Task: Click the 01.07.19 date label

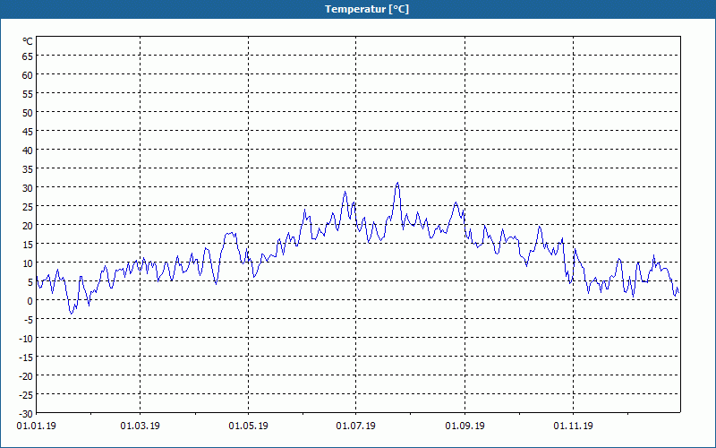Action: point(355,426)
